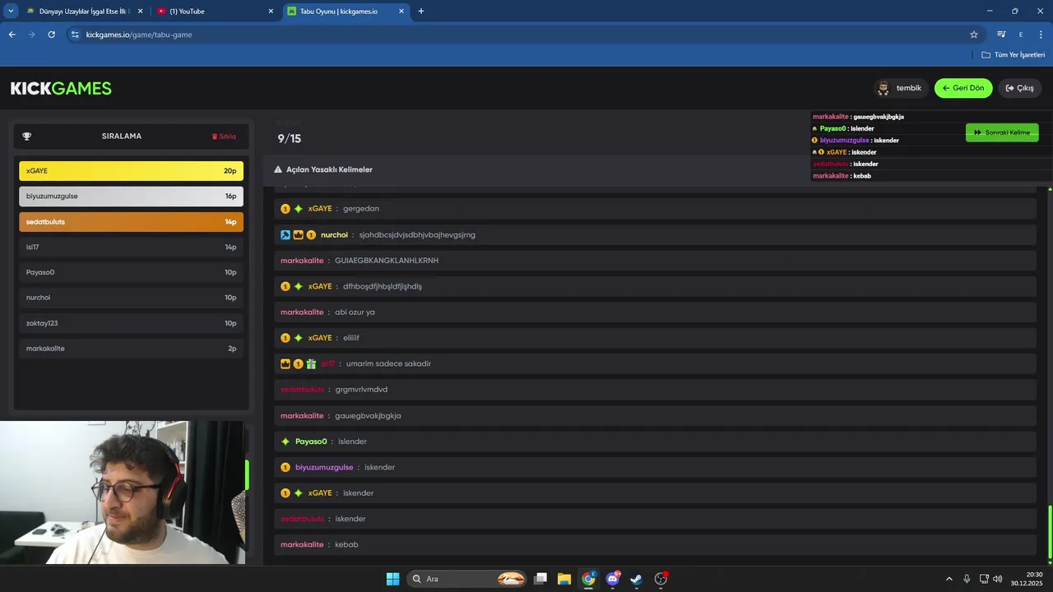The width and height of the screenshot is (1053, 592).
Task: Click the KICKGAMES logo
Action: coord(61,88)
